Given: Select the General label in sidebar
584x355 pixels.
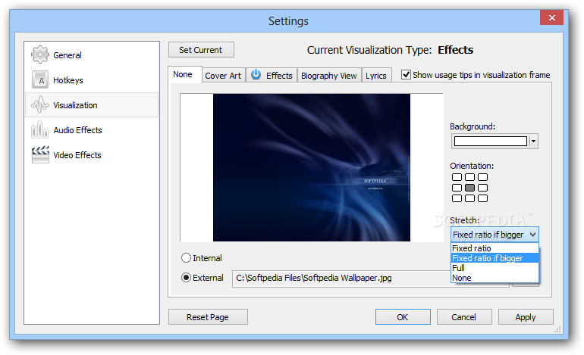Looking at the screenshot, I should pyautogui.click(x=68, y=55).
